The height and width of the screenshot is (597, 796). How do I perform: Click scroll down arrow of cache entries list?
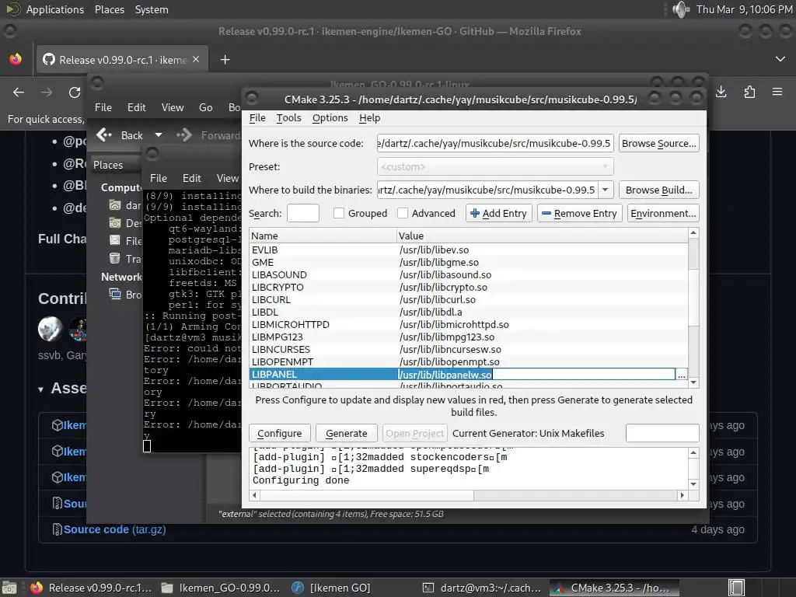click(693, 382)
